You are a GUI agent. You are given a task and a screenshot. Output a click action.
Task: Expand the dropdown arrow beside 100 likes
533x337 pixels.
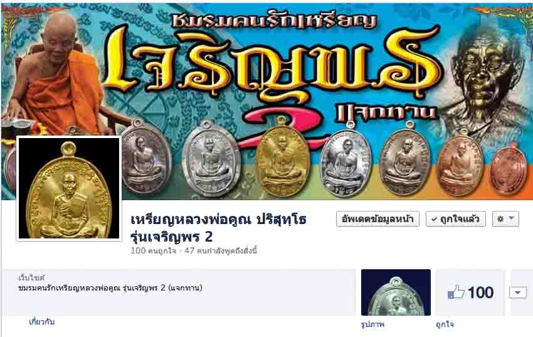click(x=518, y=292)
